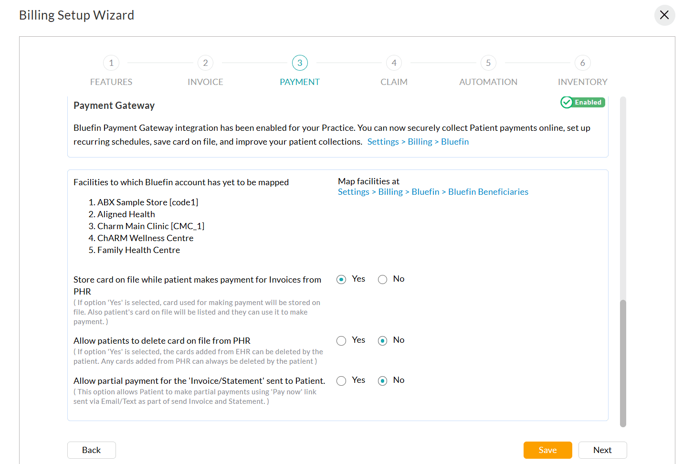Click step 4 circle above CLAIM

pyautogui.click(x=394, y=63)
